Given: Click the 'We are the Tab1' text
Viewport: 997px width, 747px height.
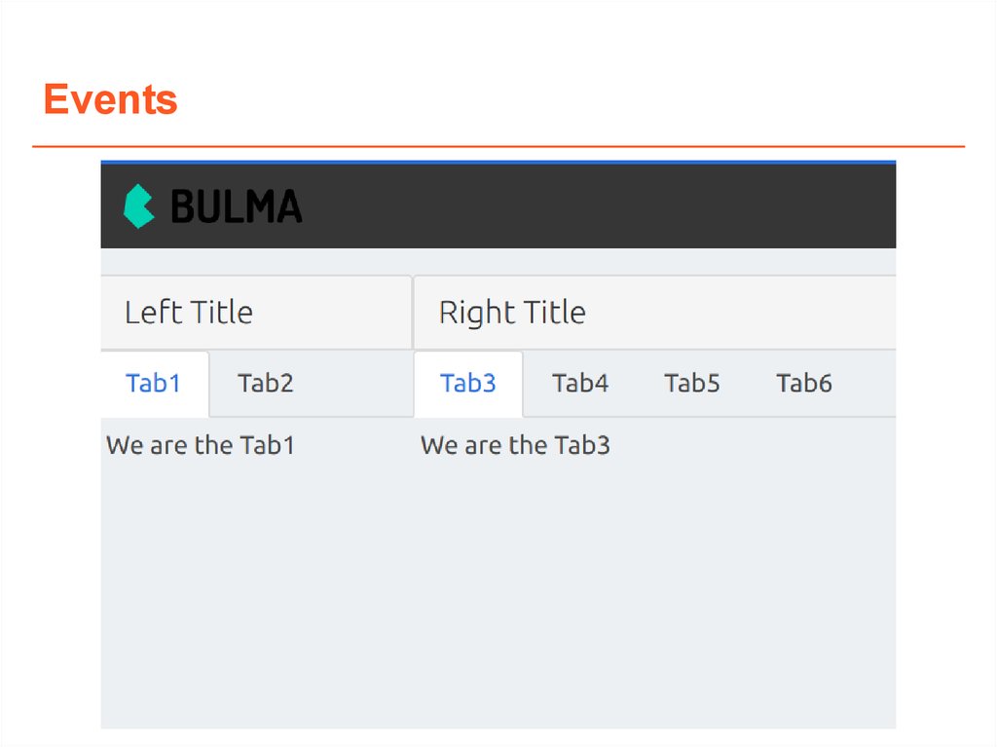Looking at the screenshot, I should pos(201,446).
